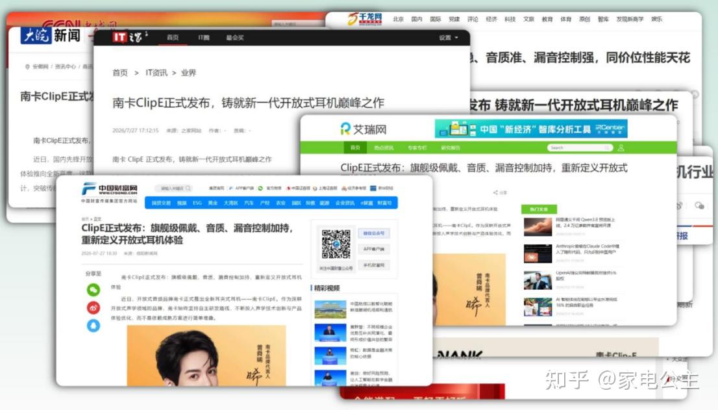Open the Qwen news thumbnail in 艾瑞网 sidebar
The image size is (718, 410).
pos(538,226)
